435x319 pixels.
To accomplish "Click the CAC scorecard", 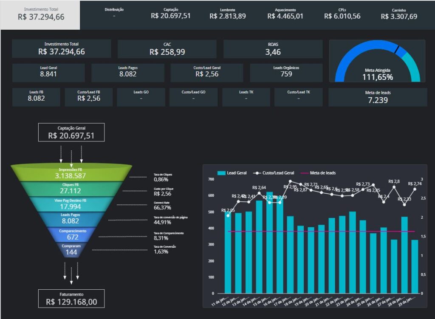I will click(167, 49).
